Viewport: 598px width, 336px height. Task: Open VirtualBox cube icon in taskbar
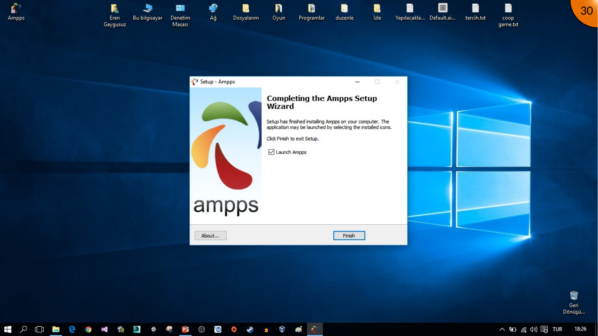click(x=282, y=329)
